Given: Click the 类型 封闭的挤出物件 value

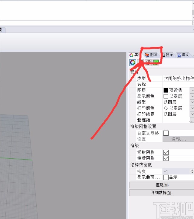Looking at the screenshot, I should click(x=179, y=78).
